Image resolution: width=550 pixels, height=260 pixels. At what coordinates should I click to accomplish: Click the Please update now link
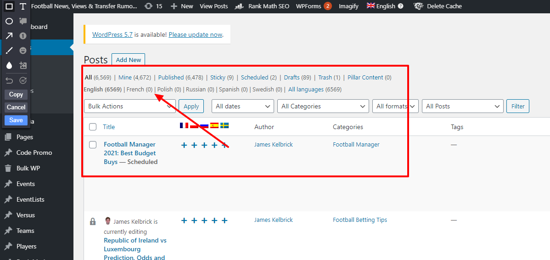(195, 34)
